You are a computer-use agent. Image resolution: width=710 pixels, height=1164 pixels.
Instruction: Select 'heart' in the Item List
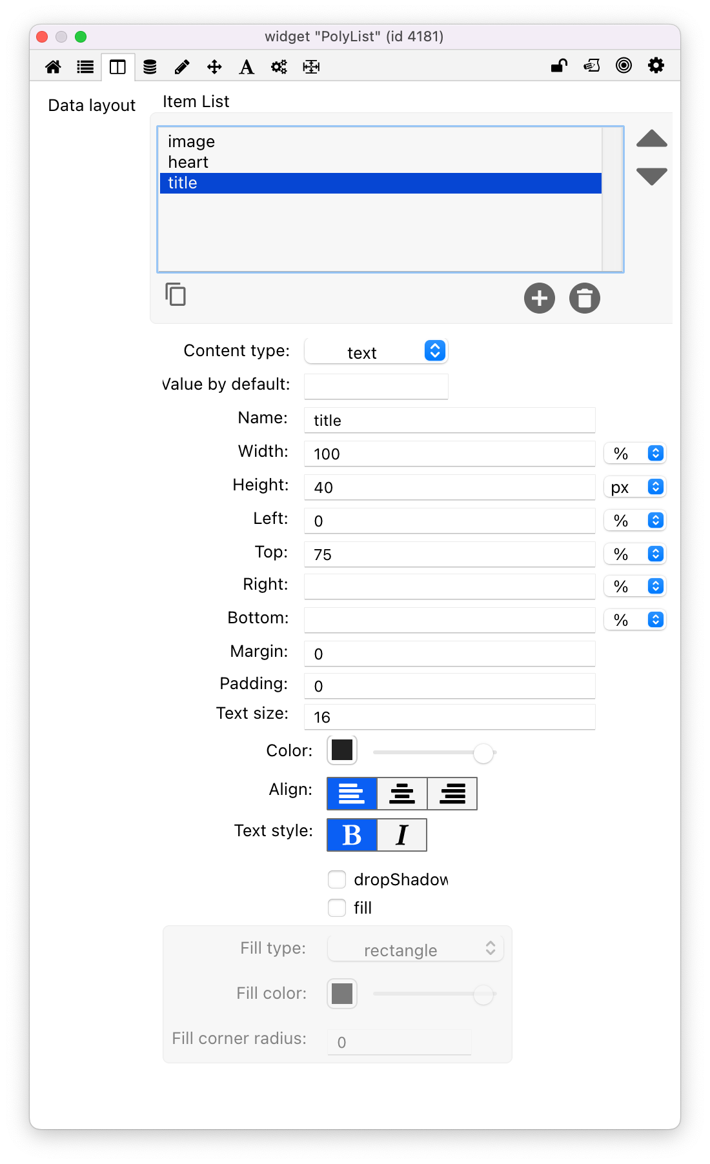(x=188, y=162)
